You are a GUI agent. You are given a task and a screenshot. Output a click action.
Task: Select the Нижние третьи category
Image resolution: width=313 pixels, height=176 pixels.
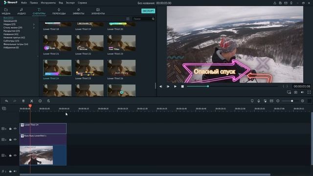(x=14, y=38)
